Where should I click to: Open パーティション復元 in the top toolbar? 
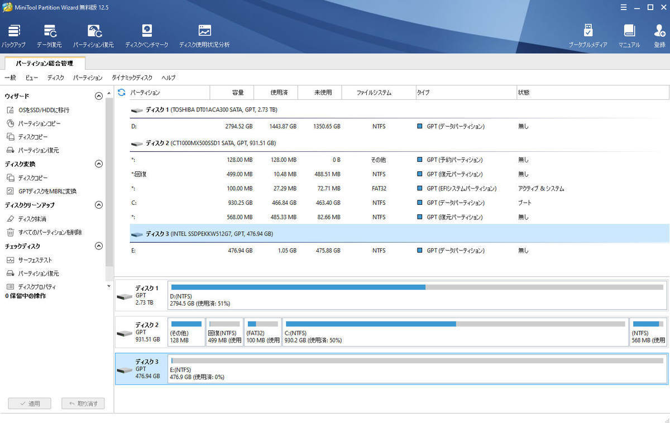pos(94,36)
